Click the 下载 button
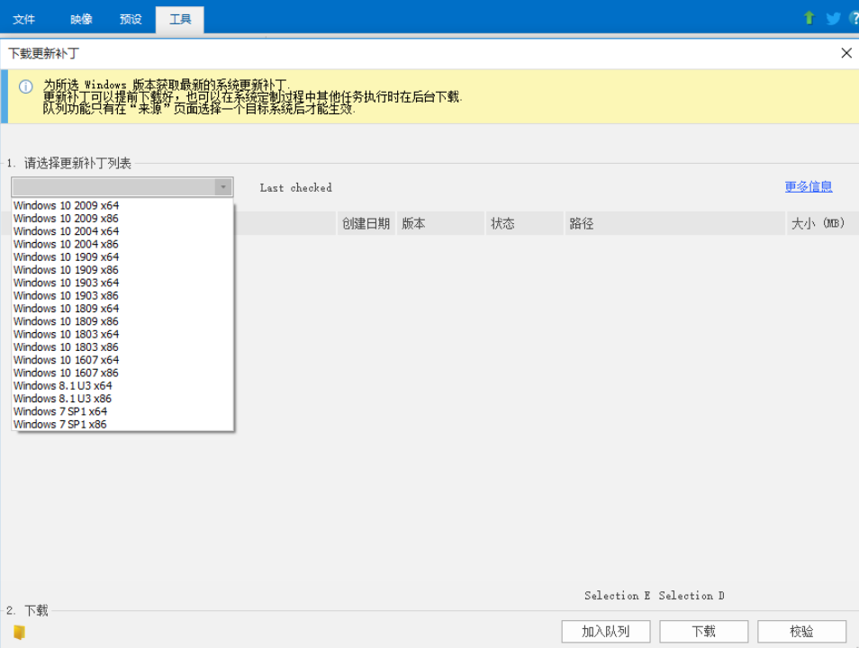 coord(704,632)
